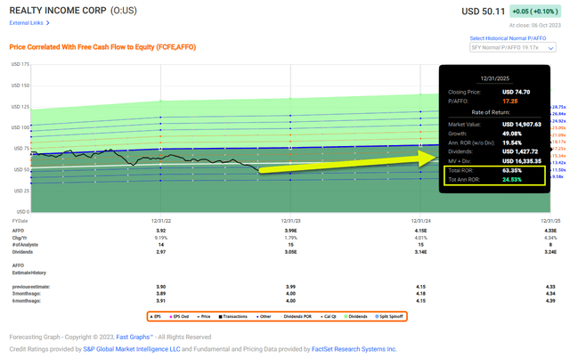Screen dimensions: 570x358
Task: Click the orange 15.34x multiple label
Action: [559, 156]
